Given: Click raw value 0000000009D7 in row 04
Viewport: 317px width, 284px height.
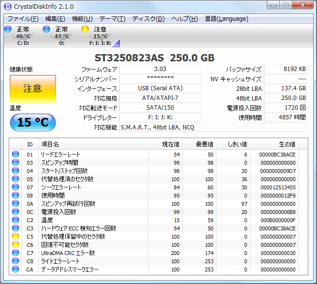Looking at the screenshot, I should 278,171.
